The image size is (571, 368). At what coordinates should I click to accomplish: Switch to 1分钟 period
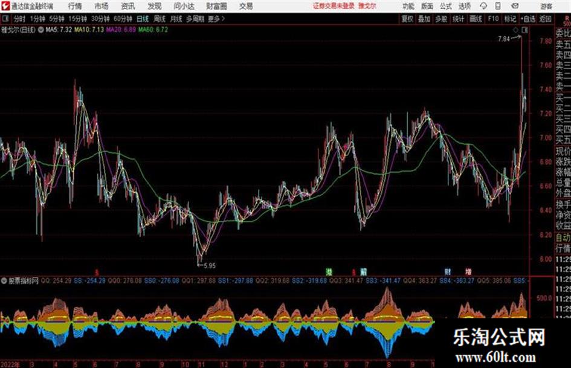point(37,19)
